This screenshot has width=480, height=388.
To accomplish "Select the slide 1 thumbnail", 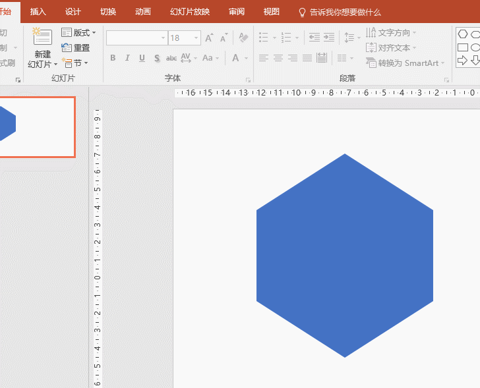I will pos(36,126).
